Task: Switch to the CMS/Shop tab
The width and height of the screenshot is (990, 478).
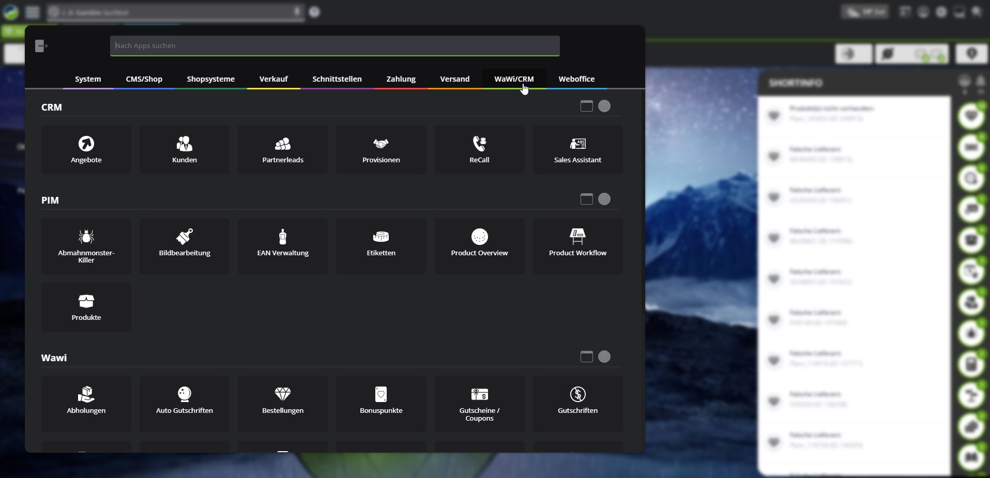Action: [144, 79]
